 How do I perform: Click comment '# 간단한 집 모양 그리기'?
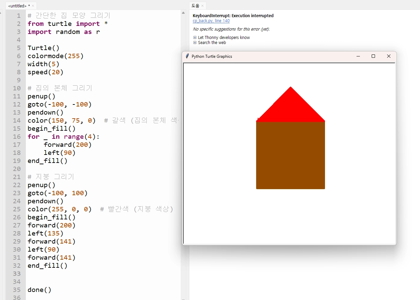[x=69, y=16]
